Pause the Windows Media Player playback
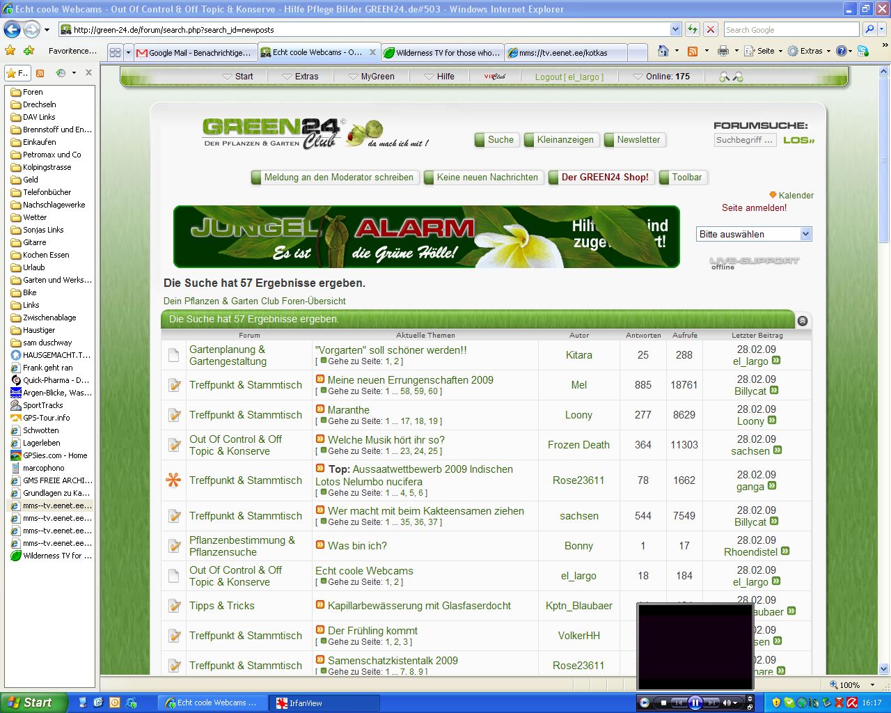 [x=695, y=703]
